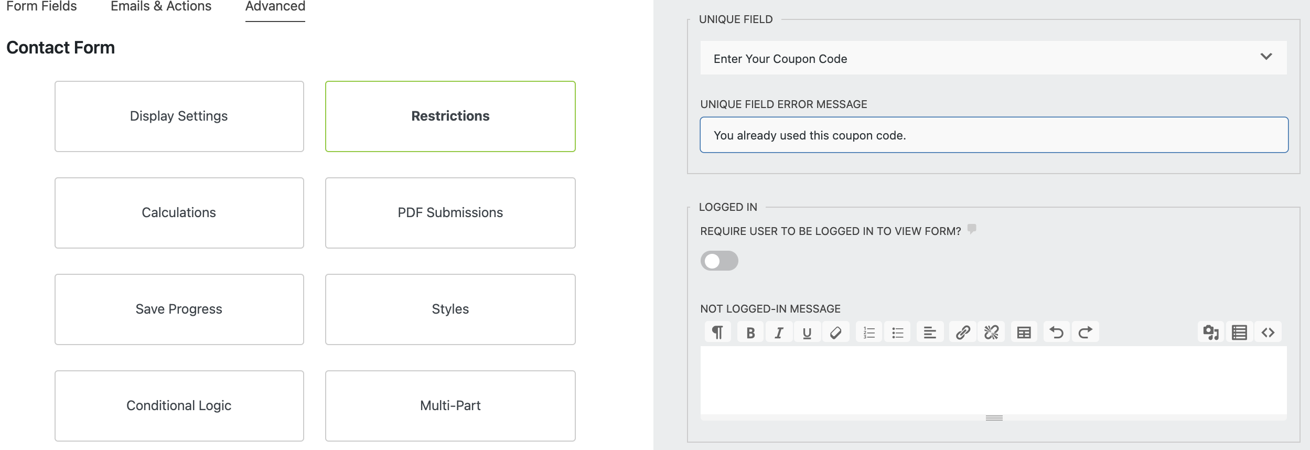Insert a numbered list in editor
Image resolution: width=1310 pixels, height=450 pixels.
click(x=869, y=333)
